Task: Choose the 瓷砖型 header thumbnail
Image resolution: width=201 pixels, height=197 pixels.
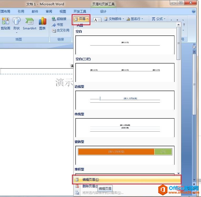Action: 125,155
